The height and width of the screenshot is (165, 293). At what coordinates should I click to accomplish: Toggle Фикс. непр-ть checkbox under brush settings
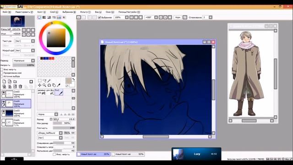pos(54,154)
